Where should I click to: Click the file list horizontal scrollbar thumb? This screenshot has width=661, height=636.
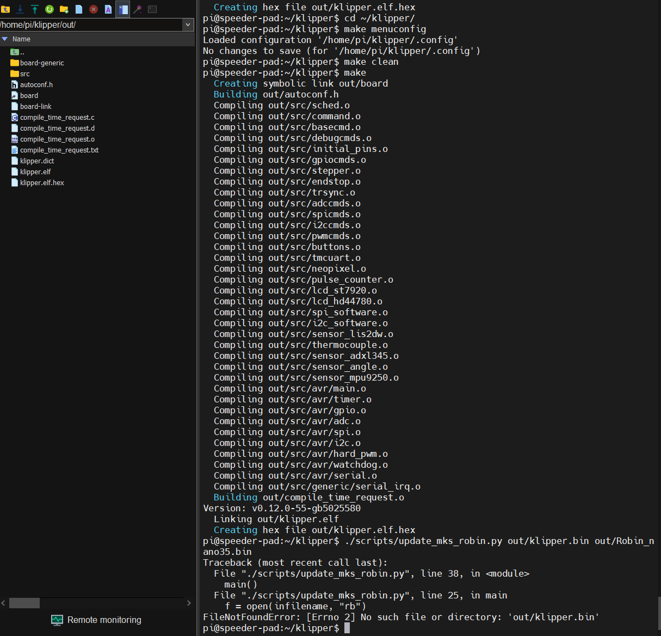point(24,603)
